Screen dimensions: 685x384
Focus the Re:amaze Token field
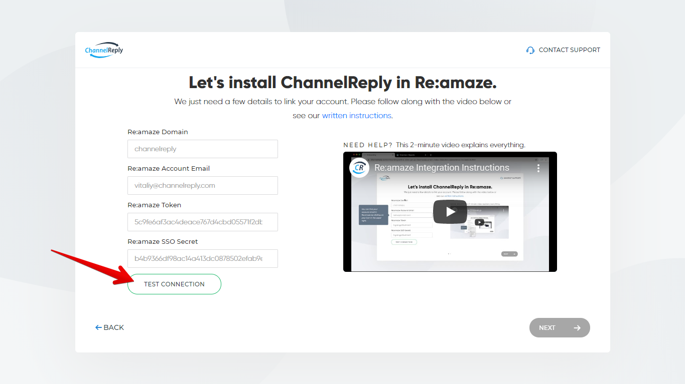pyautogui.click(x=203, y=222)
